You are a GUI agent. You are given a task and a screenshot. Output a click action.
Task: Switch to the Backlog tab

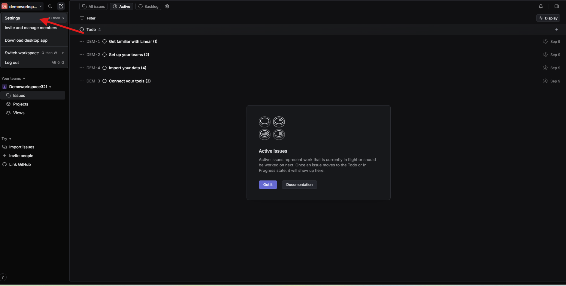(148, 6)
